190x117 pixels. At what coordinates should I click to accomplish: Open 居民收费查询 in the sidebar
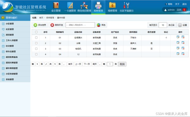point(15,57)
